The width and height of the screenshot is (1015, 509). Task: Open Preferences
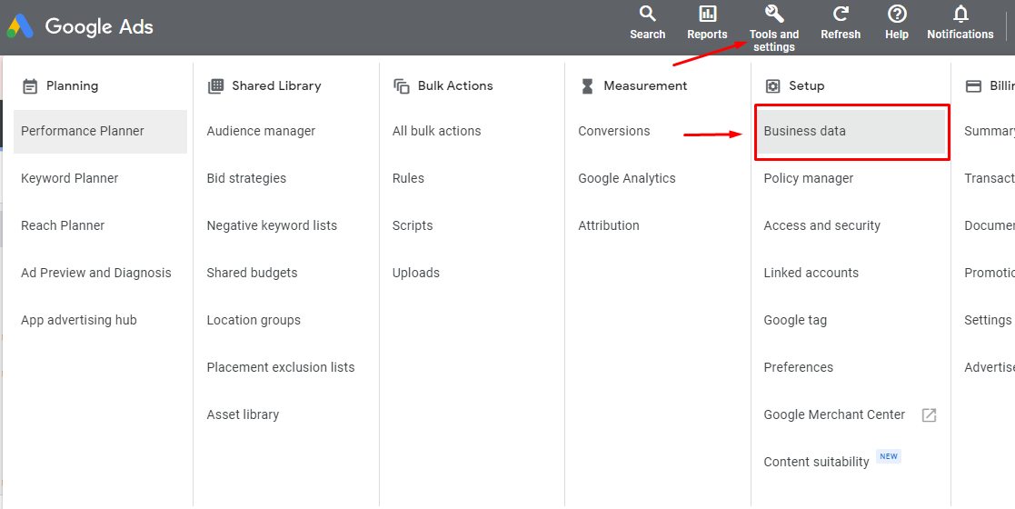coord(798,367)
